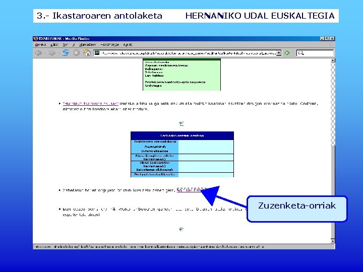Open the home page via Home icon

pos(87,53)
